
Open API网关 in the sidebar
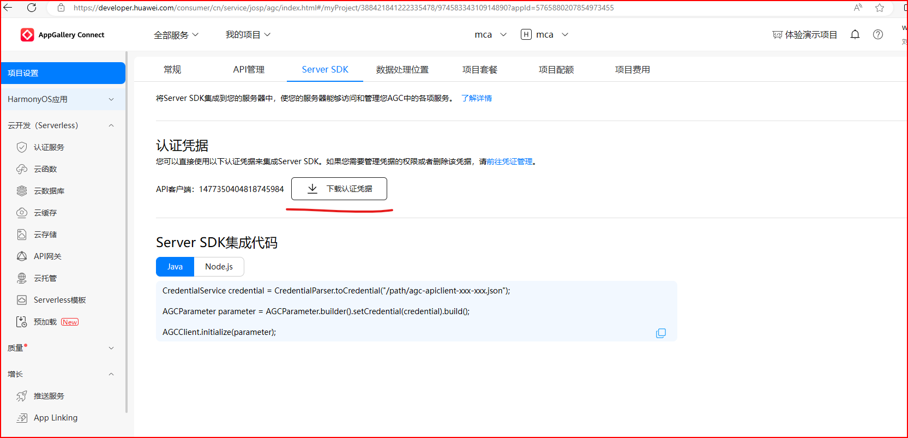[x=47, y=256]
